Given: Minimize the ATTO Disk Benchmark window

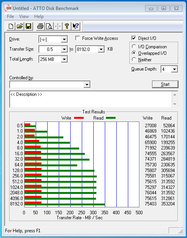Looking at the screenshot, I should (x=151, y=8).
